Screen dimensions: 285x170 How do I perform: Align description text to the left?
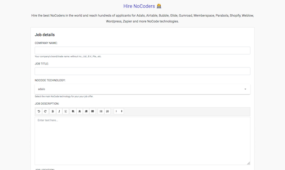[73, 111]
